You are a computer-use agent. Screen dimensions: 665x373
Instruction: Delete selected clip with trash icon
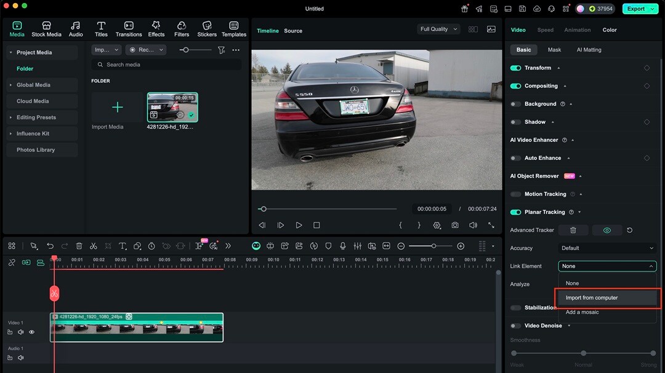point(79,246)
